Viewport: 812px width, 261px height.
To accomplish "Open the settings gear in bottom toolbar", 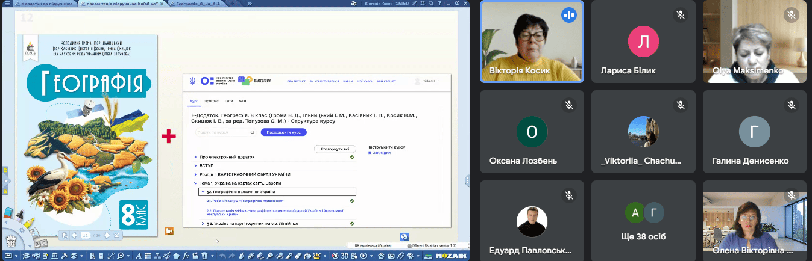I will tap(410, 256).
